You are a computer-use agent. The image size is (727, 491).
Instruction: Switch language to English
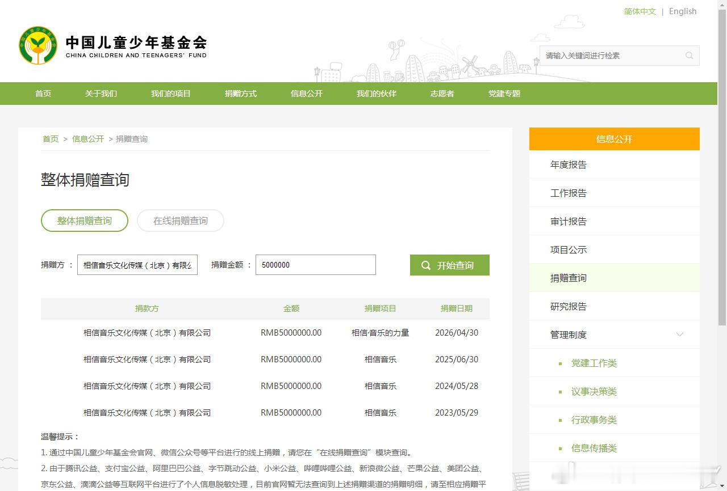click(683, 11)
